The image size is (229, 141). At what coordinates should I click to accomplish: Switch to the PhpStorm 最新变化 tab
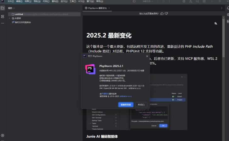97,8
